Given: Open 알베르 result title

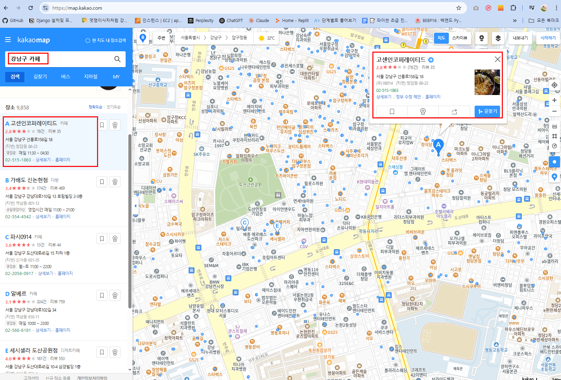Looking at the screenshot, I should [19, 294].
